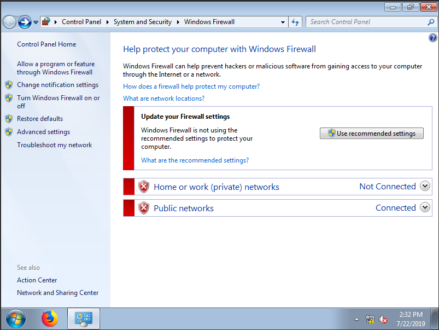This screenshot has width=439, height=330.
Task: Launch Firefox from the taskbar
Action: (50, 319)
